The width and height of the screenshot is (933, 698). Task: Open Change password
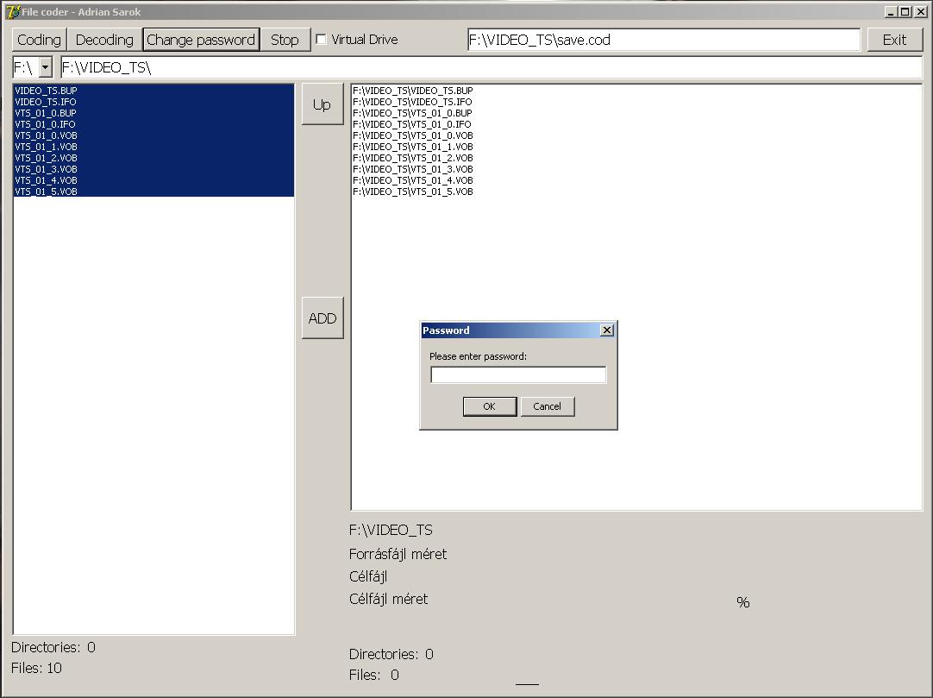[201, 40]
